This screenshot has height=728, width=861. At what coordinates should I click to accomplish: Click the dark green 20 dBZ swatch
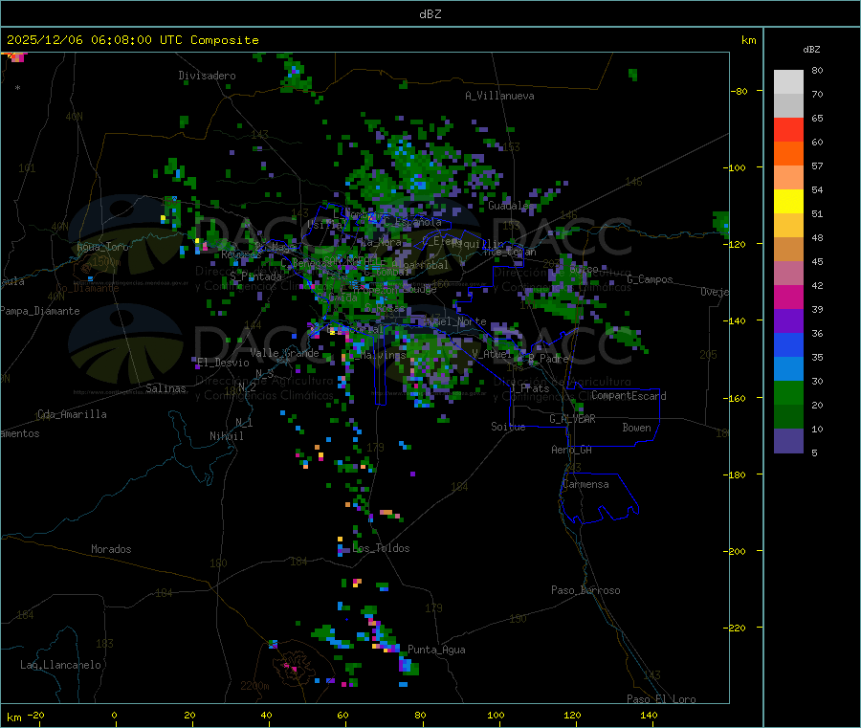(788, 416)
